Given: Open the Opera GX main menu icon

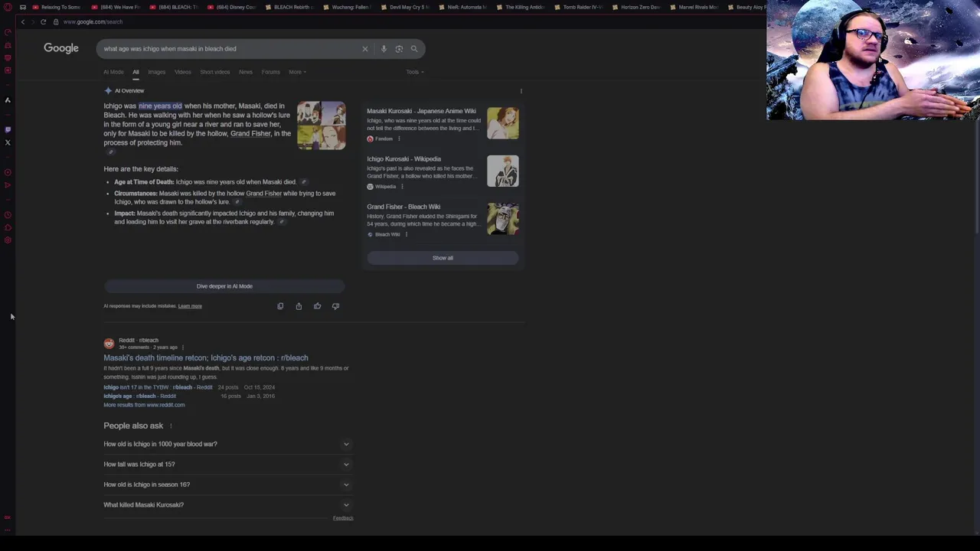Looking at the screenshot, I should click(8, 7).
